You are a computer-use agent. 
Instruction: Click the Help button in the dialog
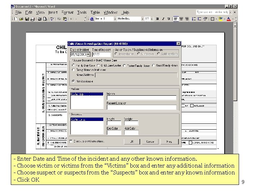(169, 142)
